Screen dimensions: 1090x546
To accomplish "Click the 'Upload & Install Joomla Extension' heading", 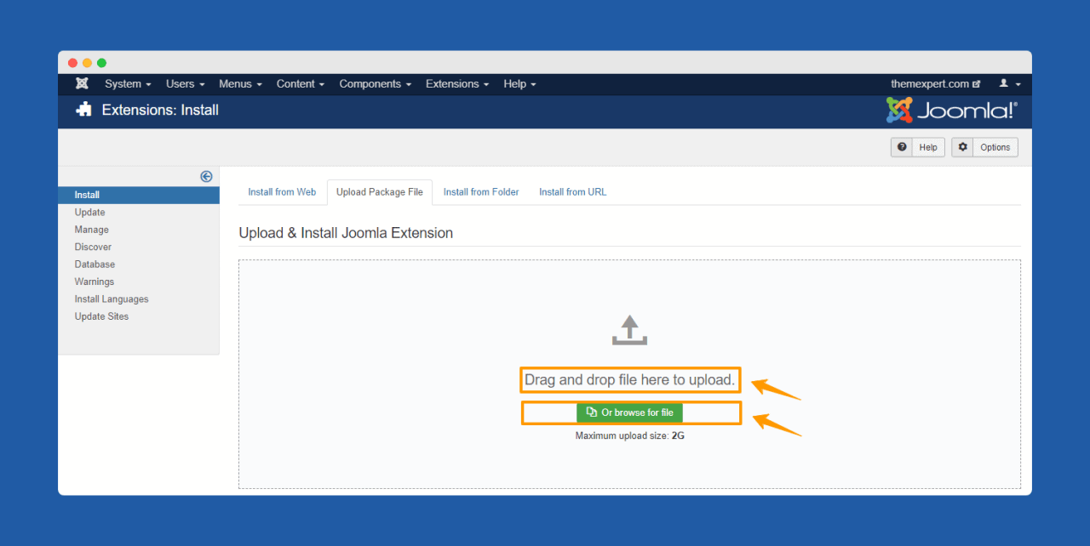I will (346, 233).
